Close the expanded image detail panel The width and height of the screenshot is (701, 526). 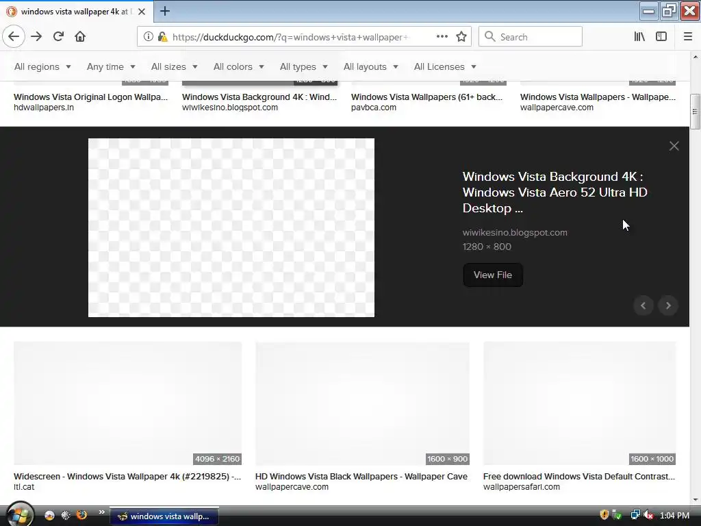(674, 146)
